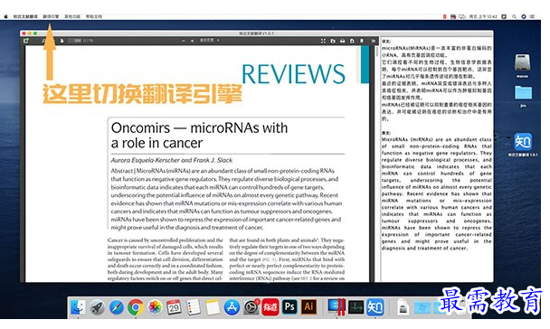Viewport: 550px width, 329px height.
Task: Open Notes from the dock
Action: (213, 307)
